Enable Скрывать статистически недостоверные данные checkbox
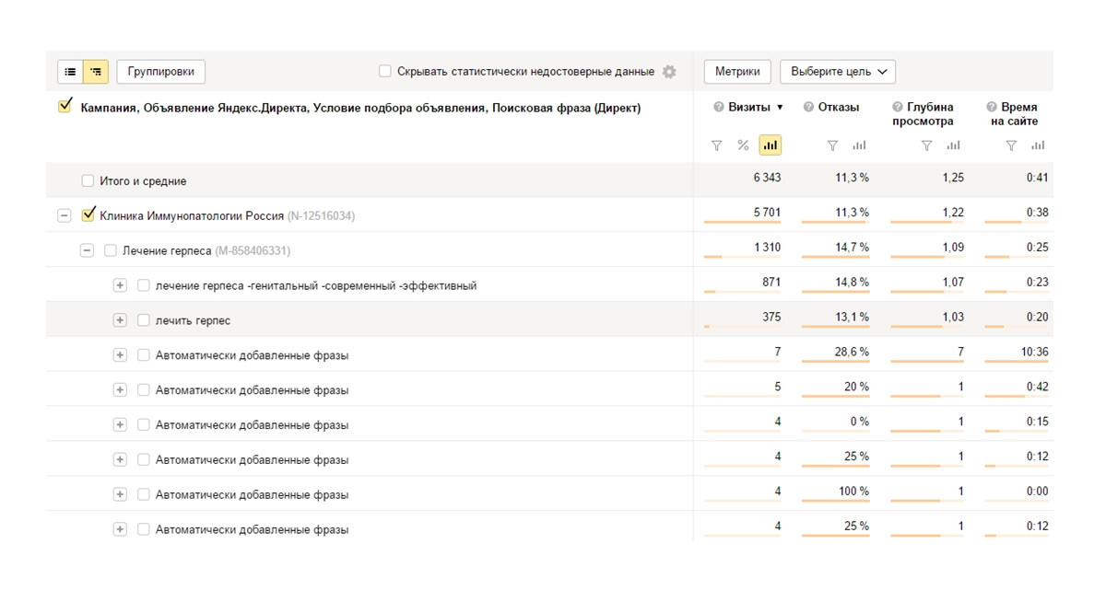 point(385,72)
